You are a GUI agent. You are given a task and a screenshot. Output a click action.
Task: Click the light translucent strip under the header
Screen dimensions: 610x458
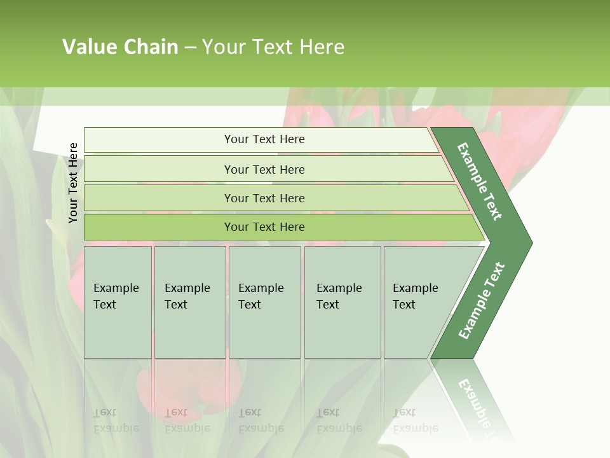(305, 97)
